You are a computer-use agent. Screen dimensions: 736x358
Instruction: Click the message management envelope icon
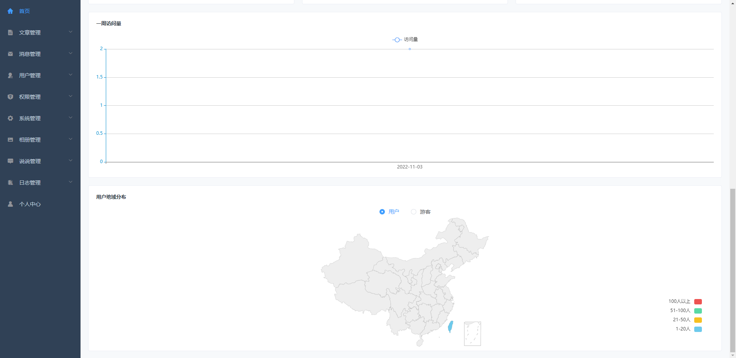pos(10,54)
